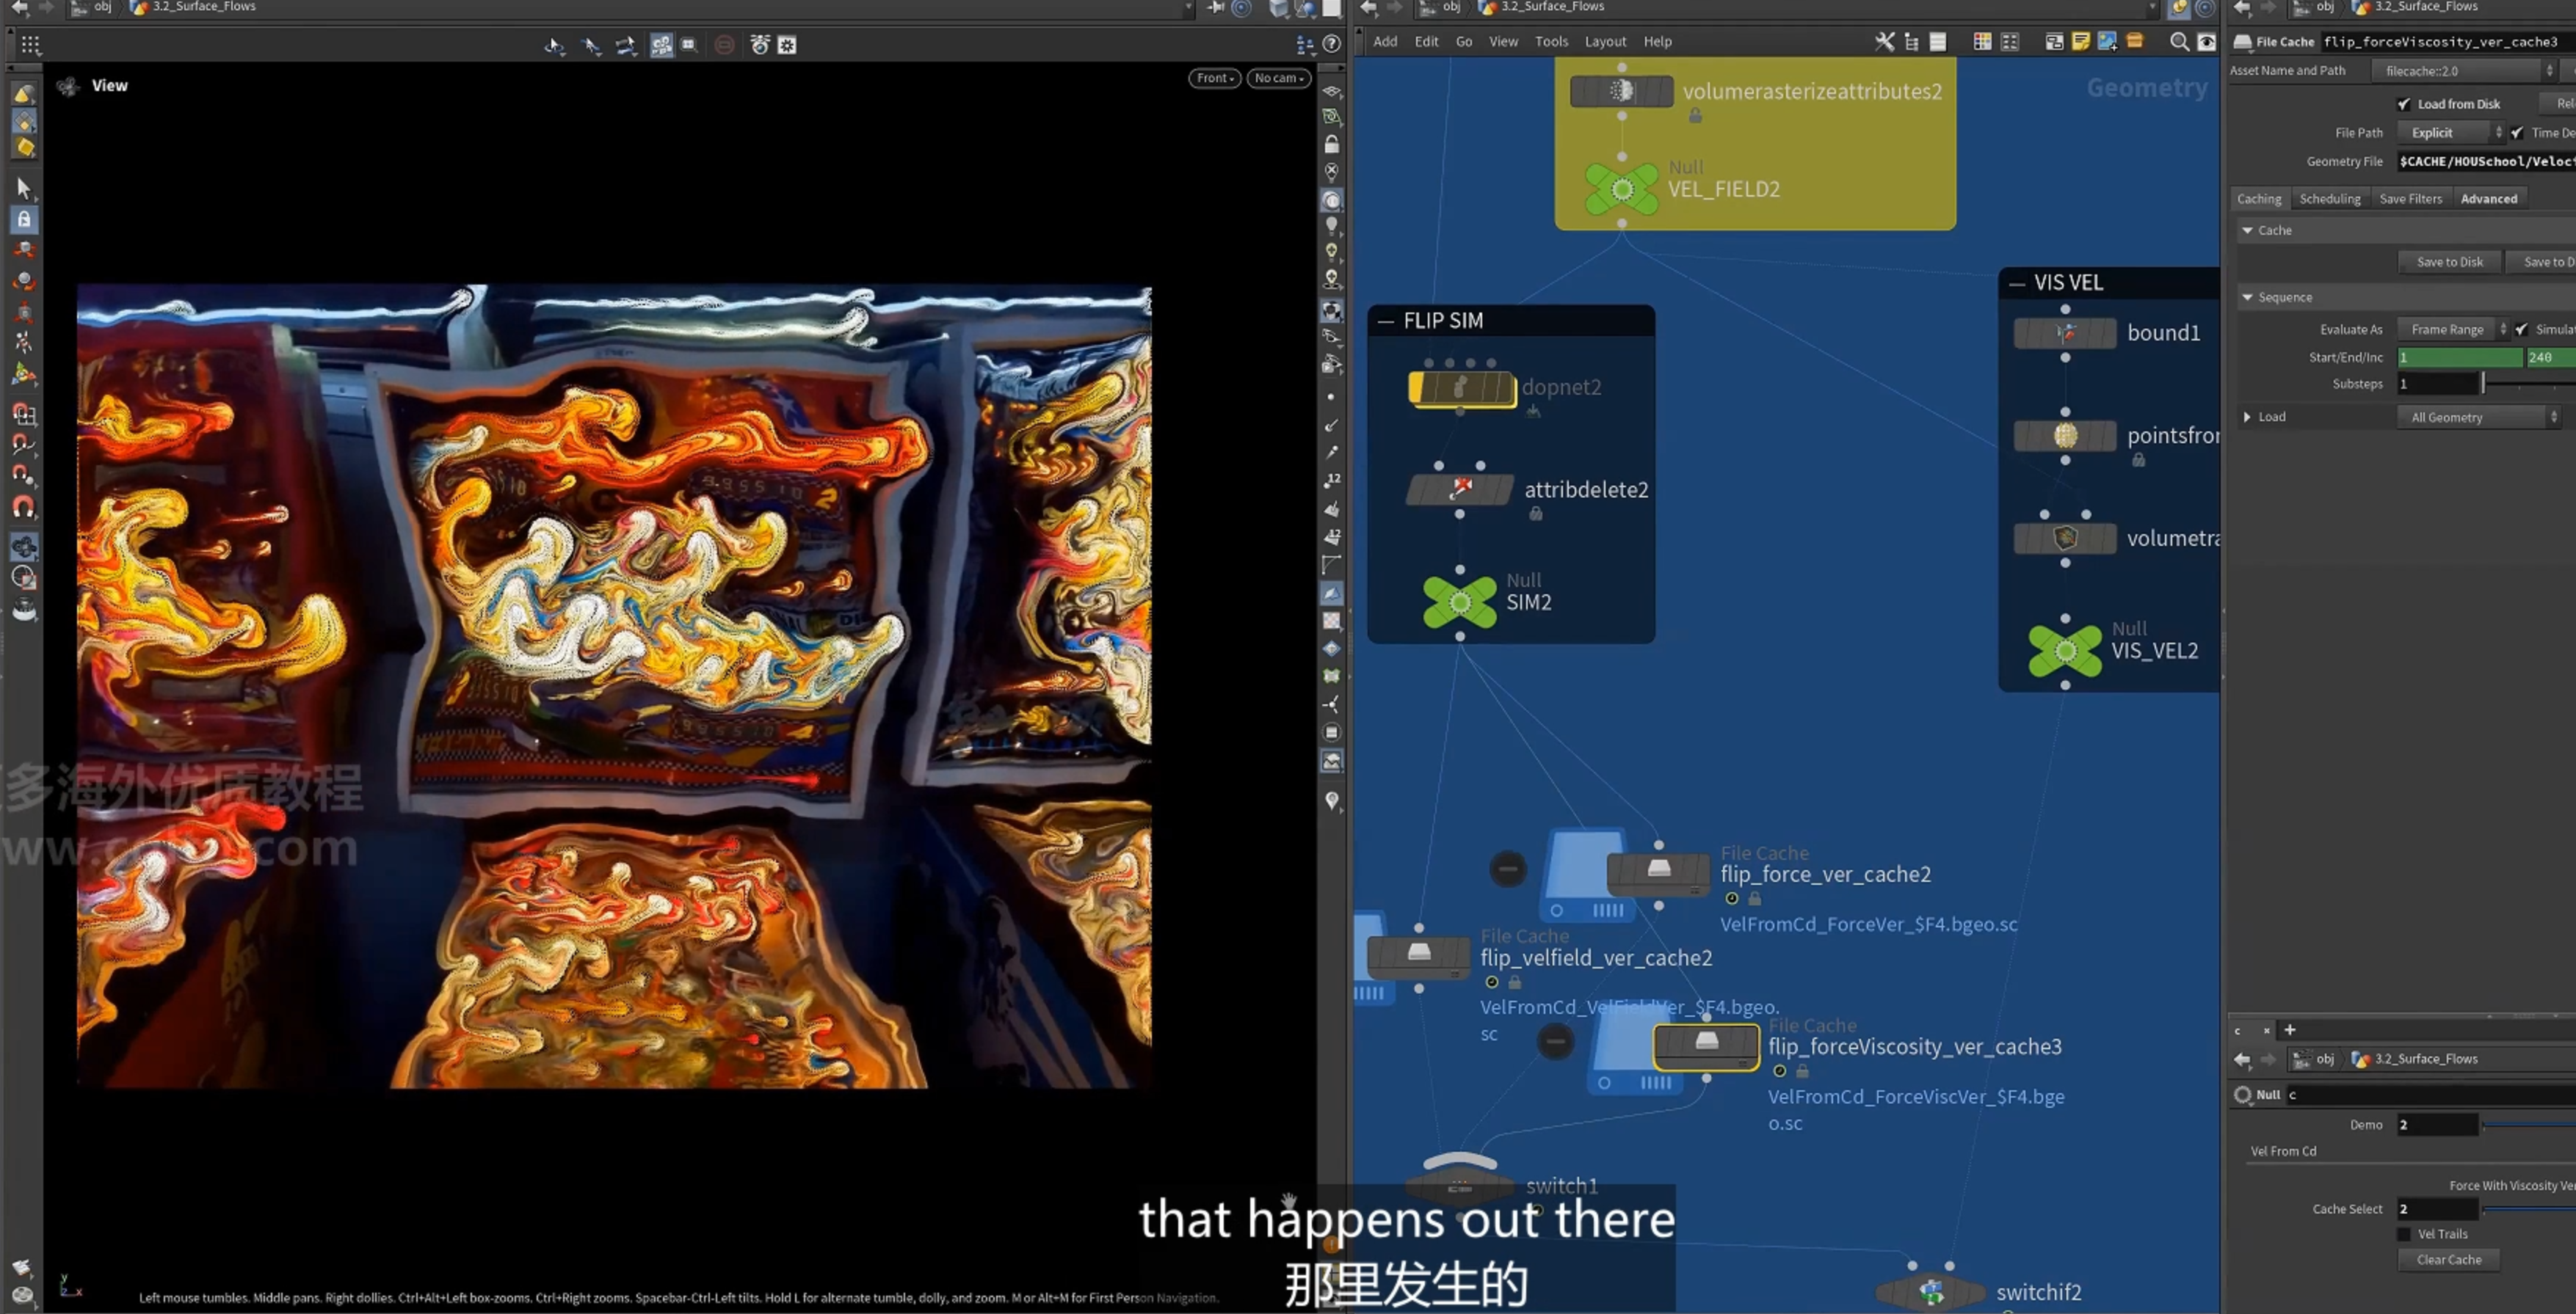The height and width of the screenshot is (1314, 2576).
Task: Toggle the Load from Disk checkbox
Action: click(2404, 104)
